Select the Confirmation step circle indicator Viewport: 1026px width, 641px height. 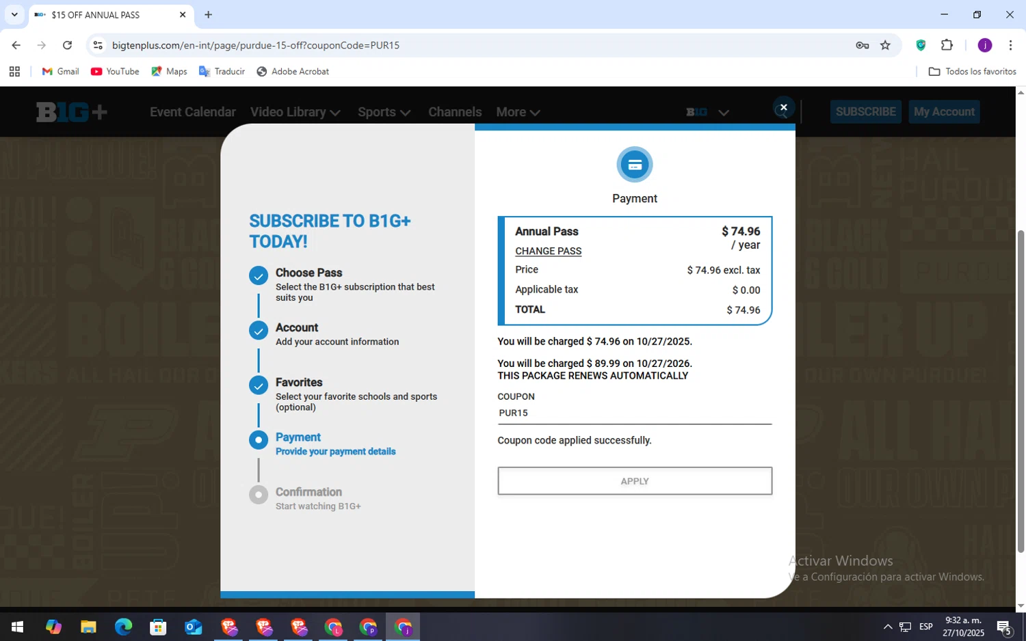(x=259, y=495)
